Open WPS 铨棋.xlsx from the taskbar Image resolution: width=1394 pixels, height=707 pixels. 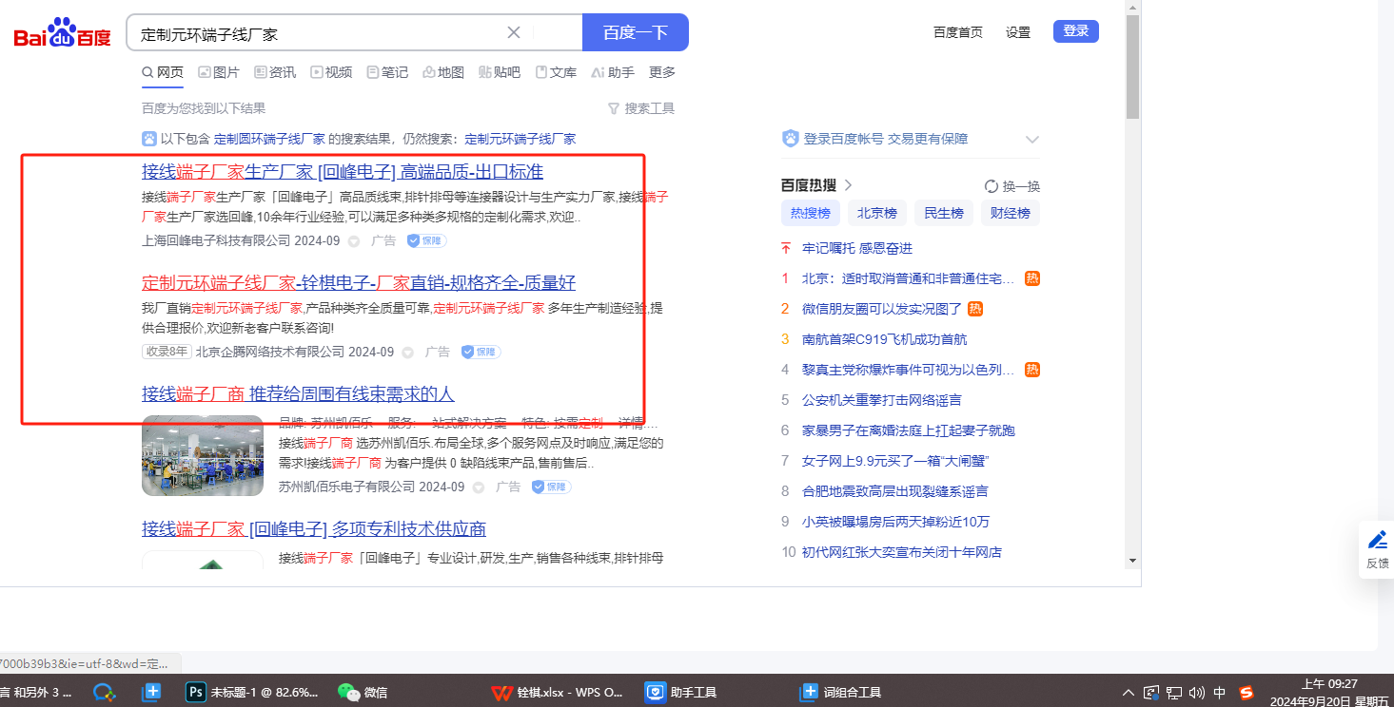coord(558,692)
